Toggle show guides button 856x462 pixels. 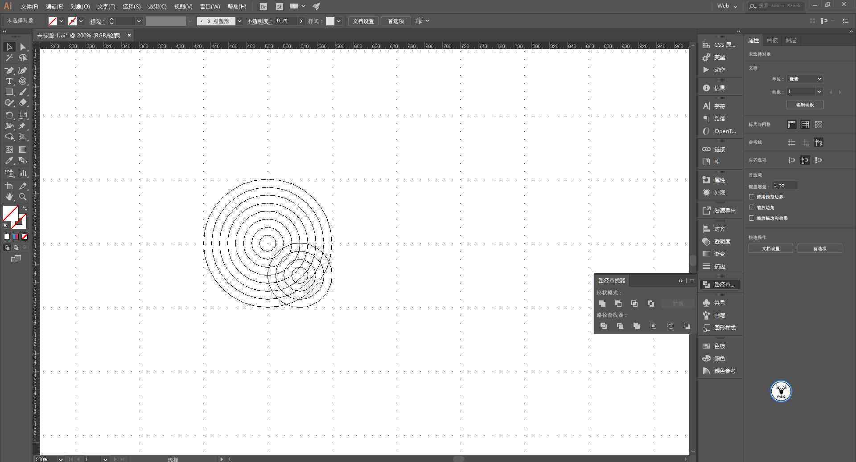point(792,142)
